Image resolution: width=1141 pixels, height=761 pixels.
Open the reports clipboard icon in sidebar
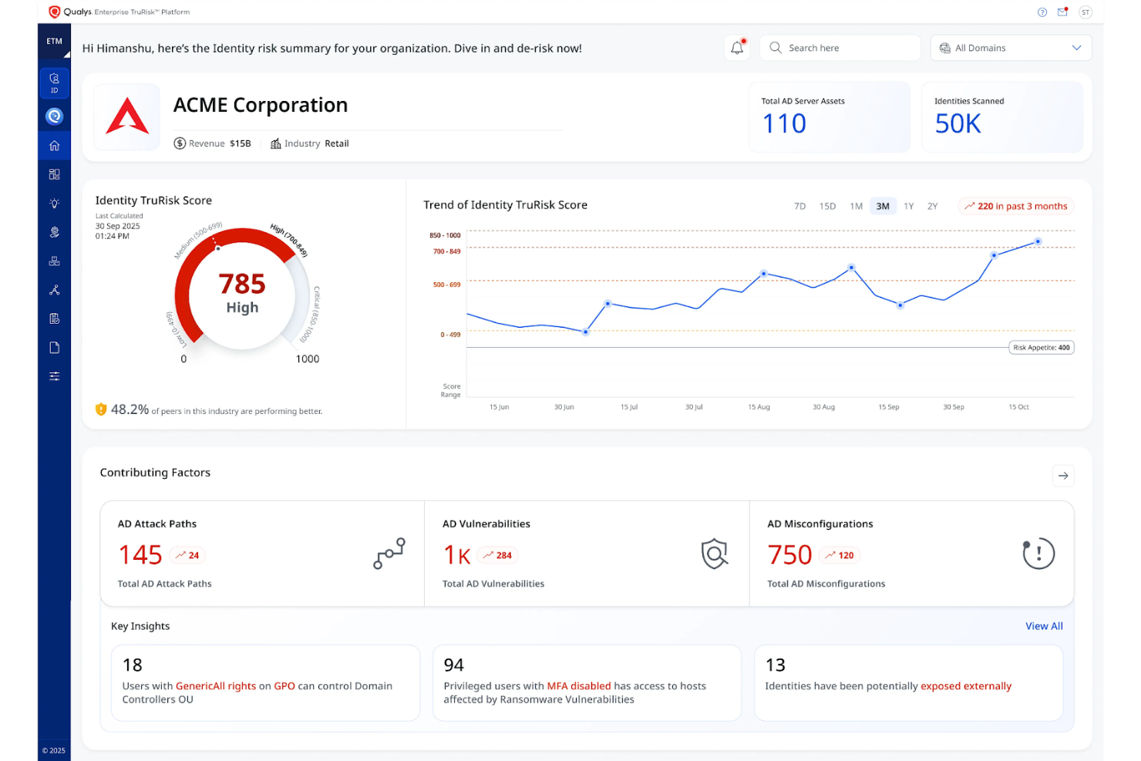pos(54,317)
